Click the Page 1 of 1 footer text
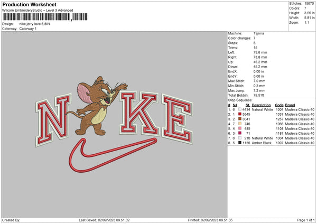 306,220
